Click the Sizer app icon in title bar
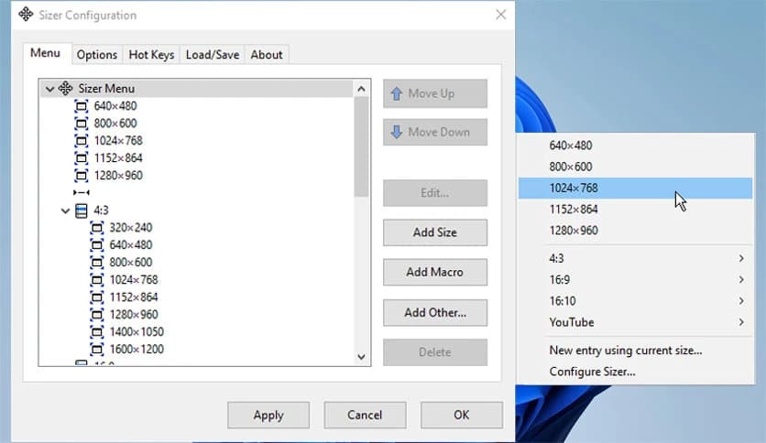The height and width of the screenshot is (443, 766). pyautogui.click(x=26, y=14)
